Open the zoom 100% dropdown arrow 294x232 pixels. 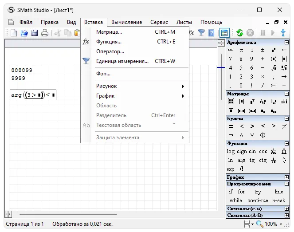pos(281,224)
